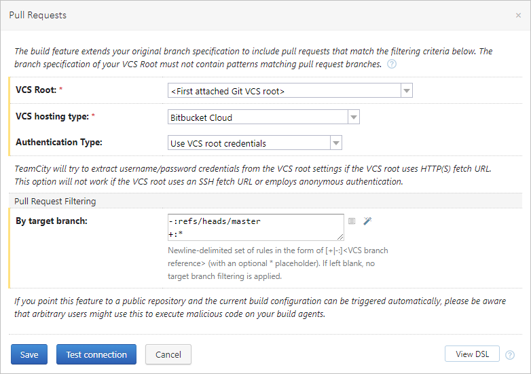The image size is (531, 374).
Task: Click help icon after the description text
Action: pos(392,64)
